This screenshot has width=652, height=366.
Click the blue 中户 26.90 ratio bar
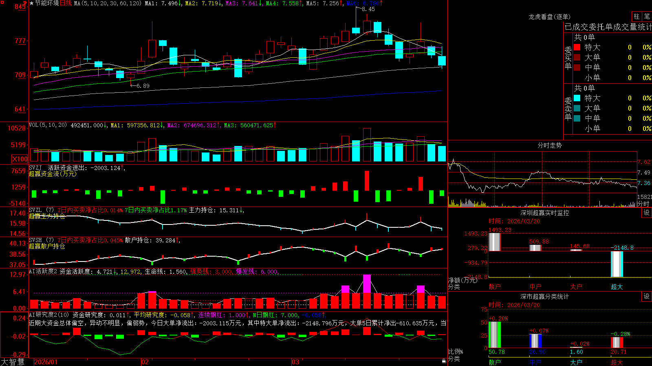click(535, 341)
